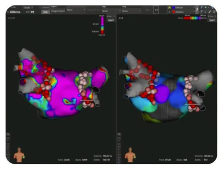This screenshot has width=220, height=169.
Task: Click the vertical voltage color bar in left map
Action: (x=102, y=26)
